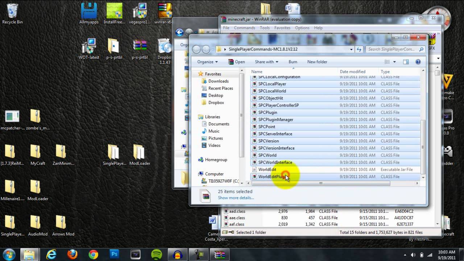Screen dimensions: 464x261
Task: Select Dropbox in the navigation pane
Action: 216,103
